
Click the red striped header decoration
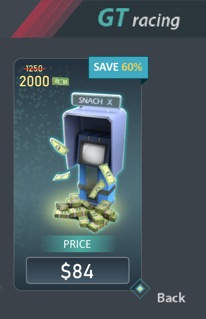tap(47, 19)
